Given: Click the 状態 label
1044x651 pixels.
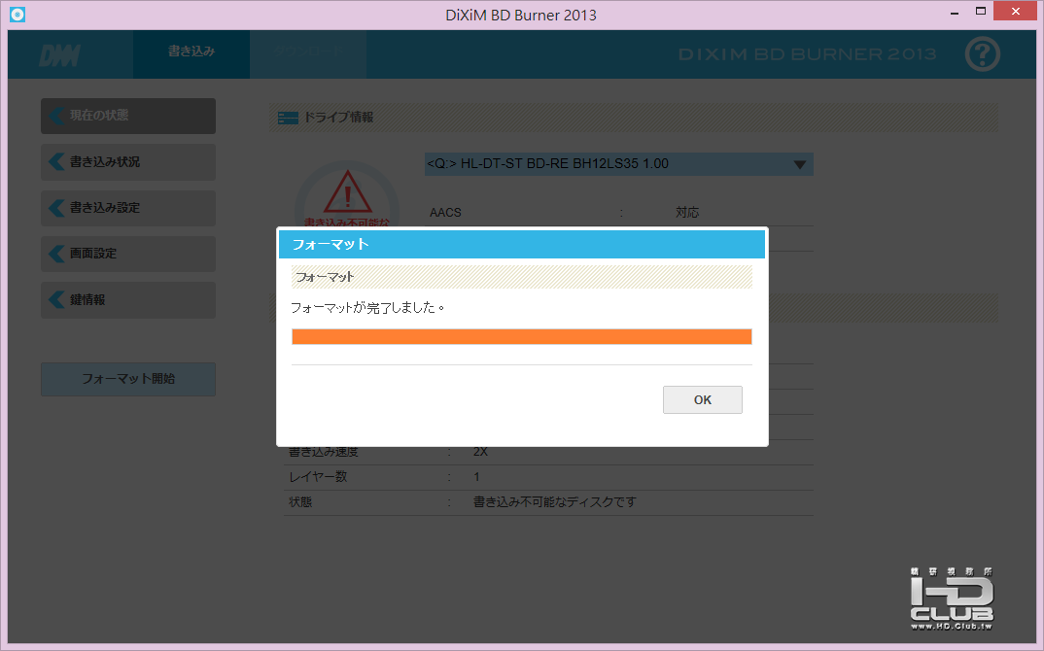Looking at the screenshot, I should 300,502.
